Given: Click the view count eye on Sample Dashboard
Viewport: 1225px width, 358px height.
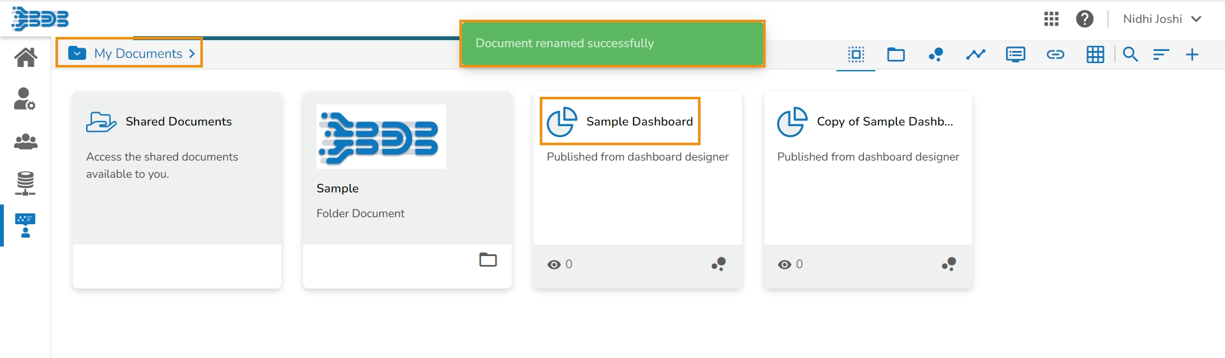Looking at the screenshot, I should pyautogui.click(x=554, y=264).
